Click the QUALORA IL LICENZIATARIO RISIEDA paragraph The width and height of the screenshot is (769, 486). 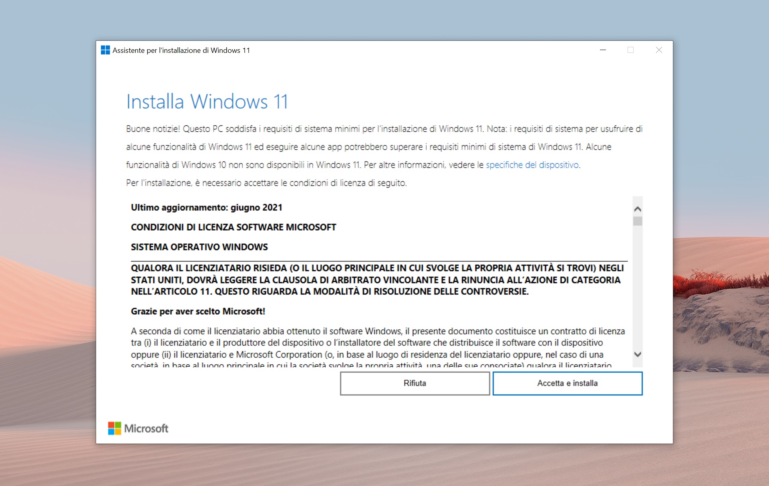(x=377, y=279)
